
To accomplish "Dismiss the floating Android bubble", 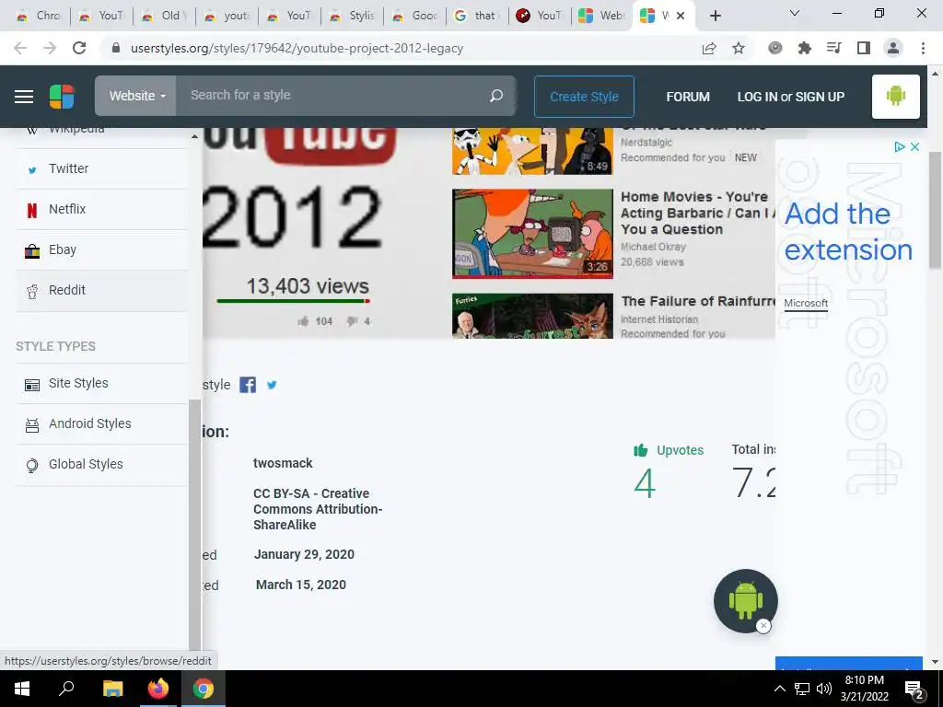I will click(x=763, y=626).
